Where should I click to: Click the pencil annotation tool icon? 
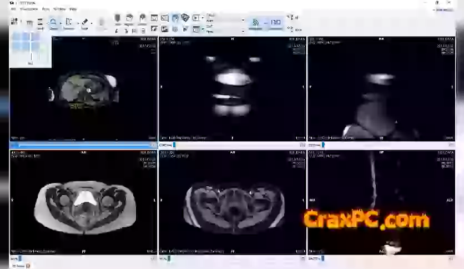(84, 23)
